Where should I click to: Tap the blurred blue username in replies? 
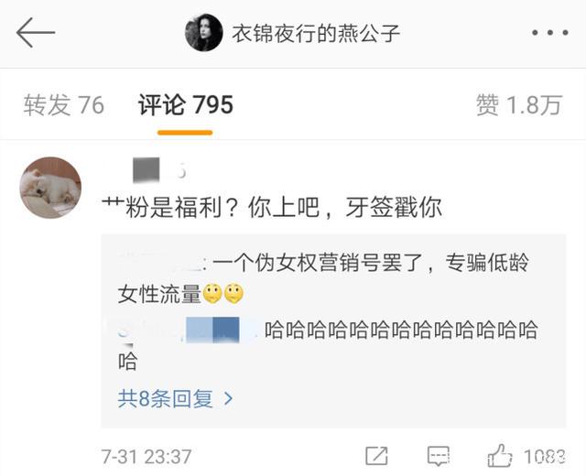point(212,330)
